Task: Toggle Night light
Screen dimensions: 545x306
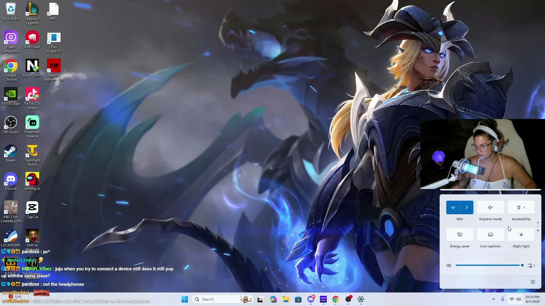Action: click(521, 235)
